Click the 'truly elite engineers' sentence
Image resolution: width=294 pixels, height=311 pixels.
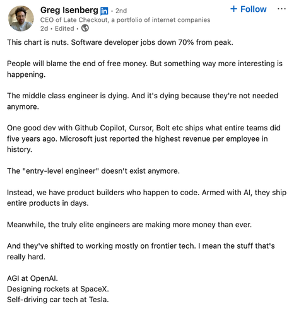pos(129,225)
